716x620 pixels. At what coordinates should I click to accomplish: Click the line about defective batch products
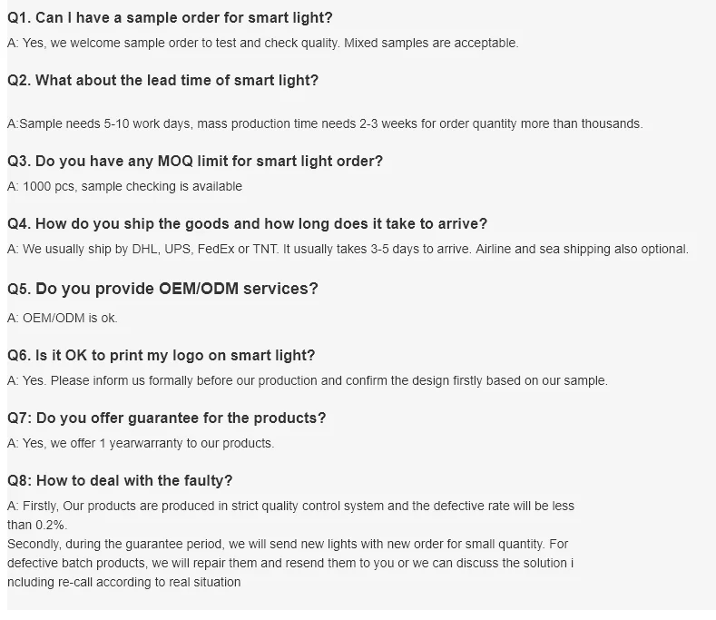click(290, 563)
